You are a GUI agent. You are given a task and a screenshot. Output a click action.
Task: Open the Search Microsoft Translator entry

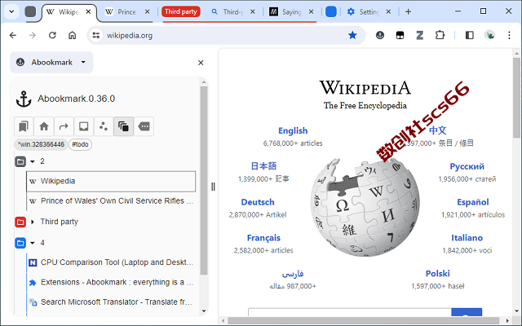111,302
